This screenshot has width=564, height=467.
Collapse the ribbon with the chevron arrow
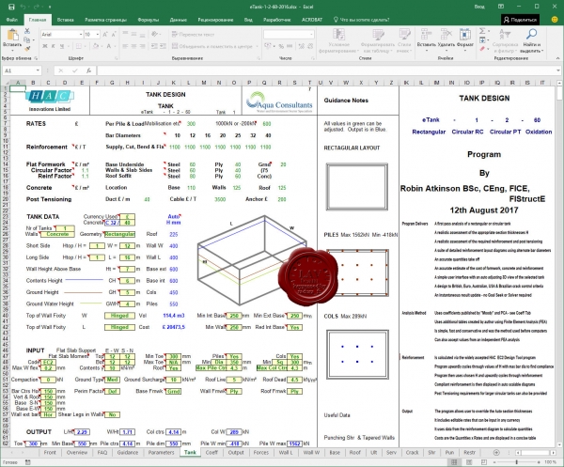[557, 58]
